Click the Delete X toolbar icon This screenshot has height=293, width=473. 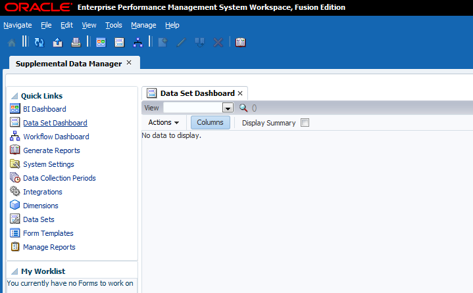(x=218, y=43)
